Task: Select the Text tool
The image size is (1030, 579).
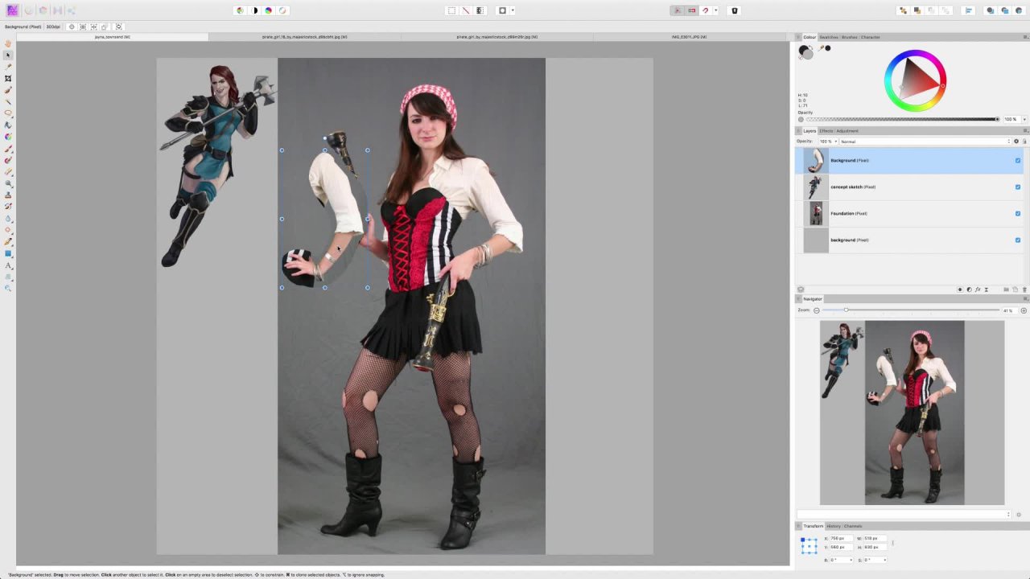Action: point(8,265)
